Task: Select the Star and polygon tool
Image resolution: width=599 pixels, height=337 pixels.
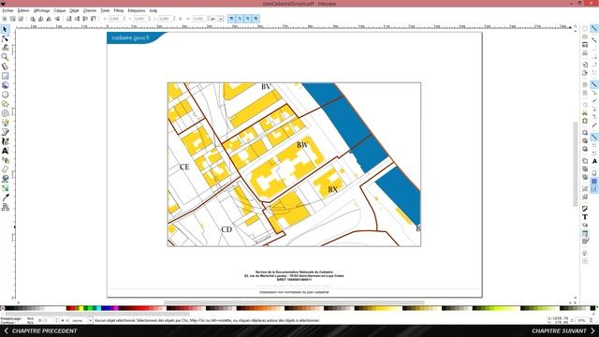Action: [x=5, y=104]
